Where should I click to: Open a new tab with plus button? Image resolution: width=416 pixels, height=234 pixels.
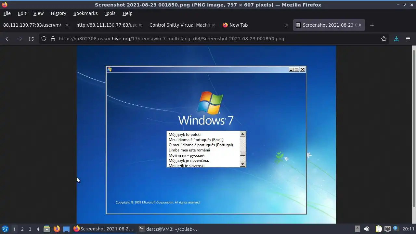[372, 25]
